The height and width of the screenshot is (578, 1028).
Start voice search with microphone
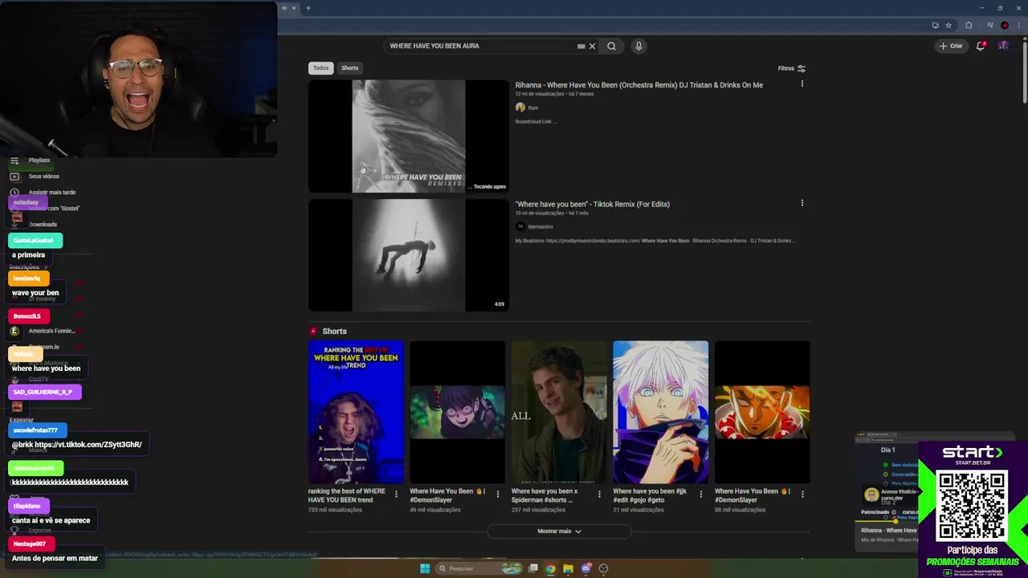638,46
